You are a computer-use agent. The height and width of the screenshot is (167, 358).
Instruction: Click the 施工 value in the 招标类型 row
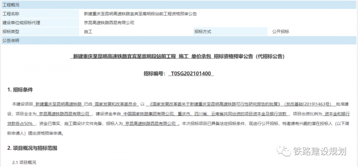88,32
